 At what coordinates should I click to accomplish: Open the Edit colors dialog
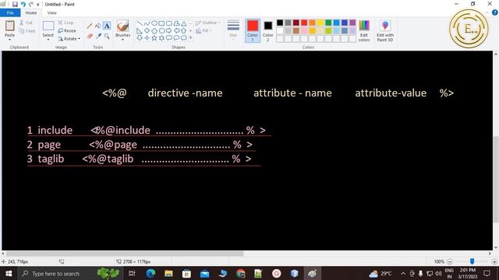coord(364,31)
